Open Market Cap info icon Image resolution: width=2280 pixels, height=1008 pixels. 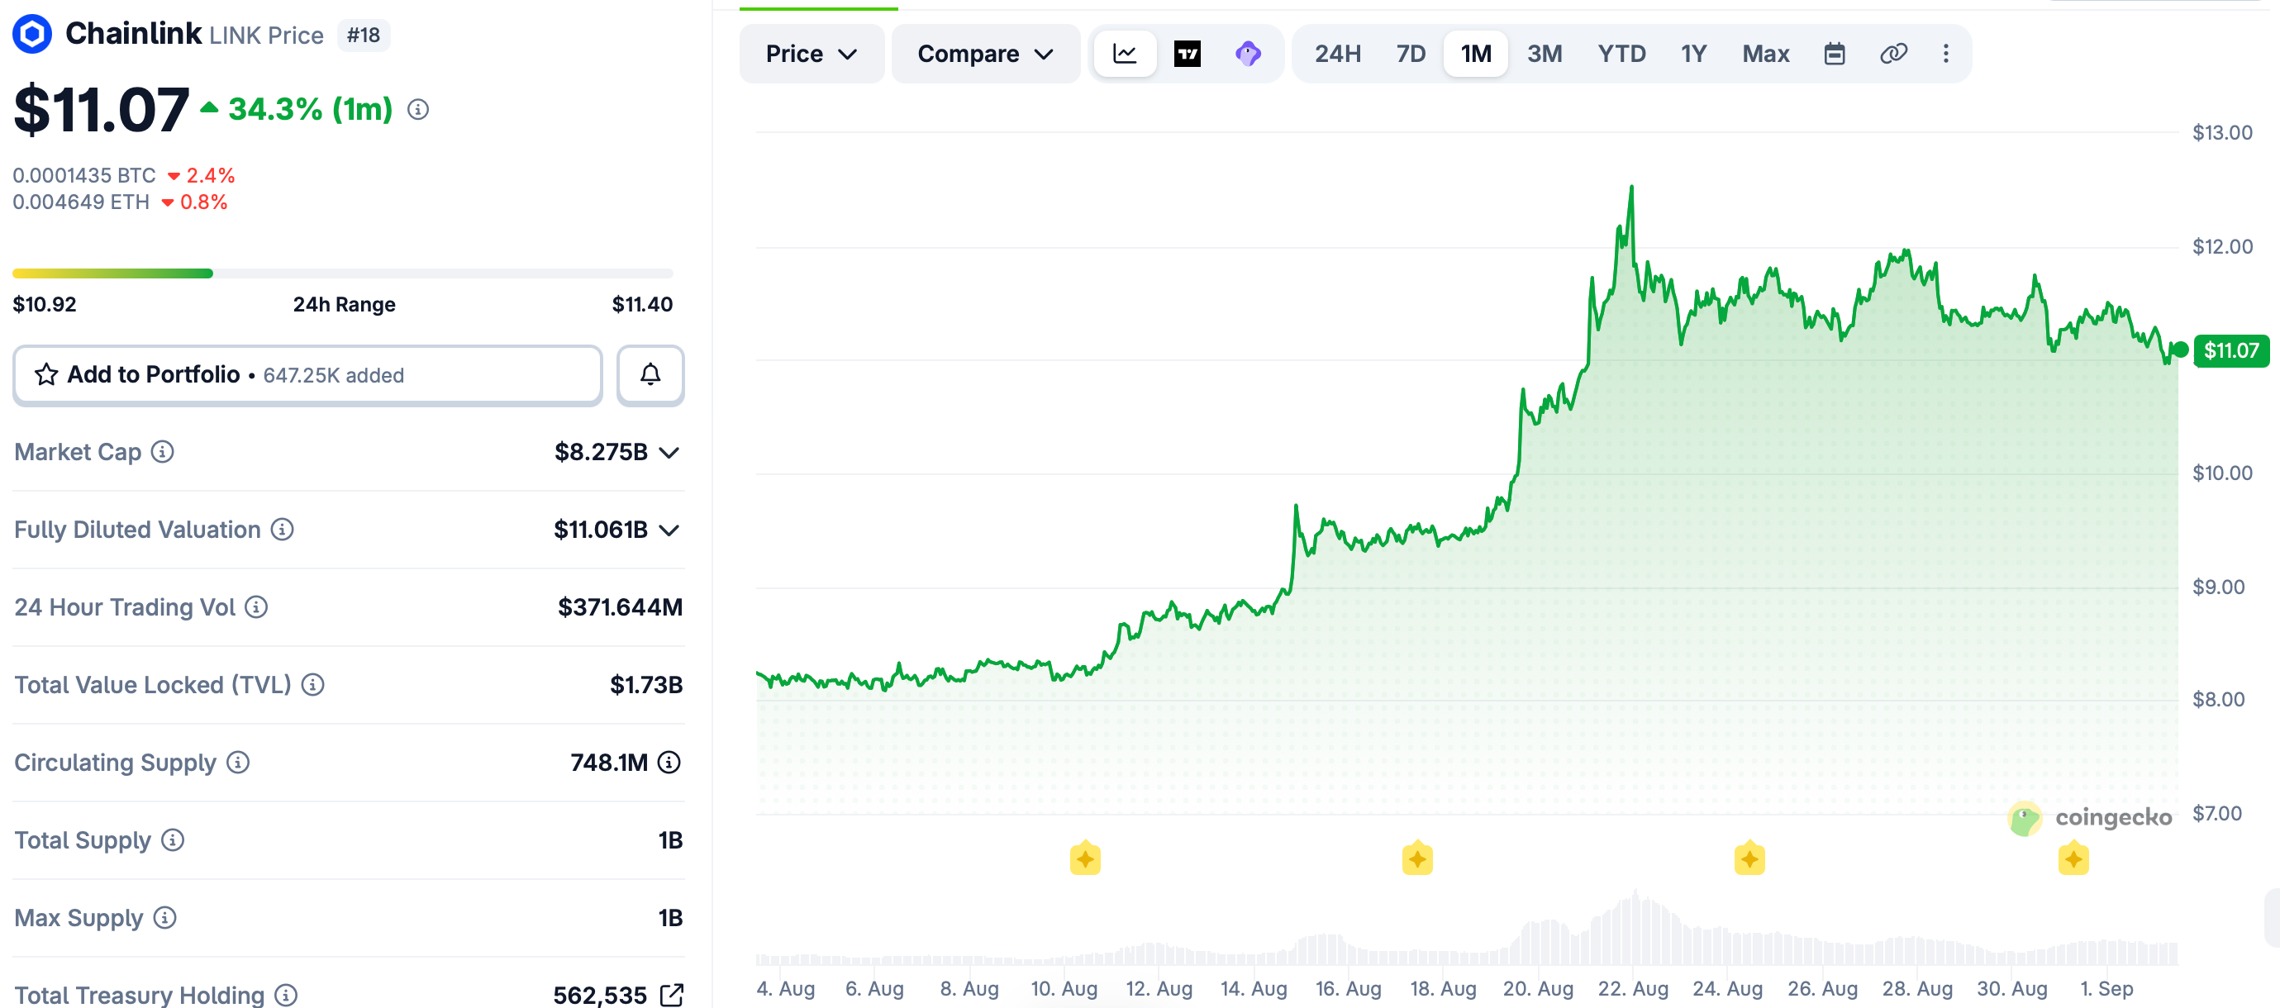162,452
